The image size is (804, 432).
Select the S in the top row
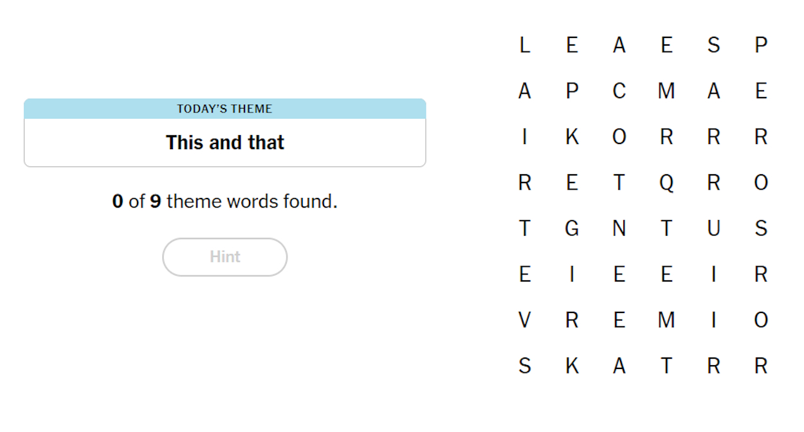(x=714, y=45)
